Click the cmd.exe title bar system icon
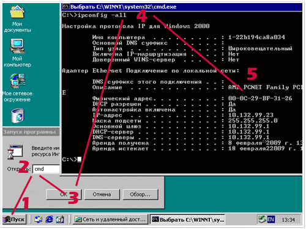 pos(65,7)
